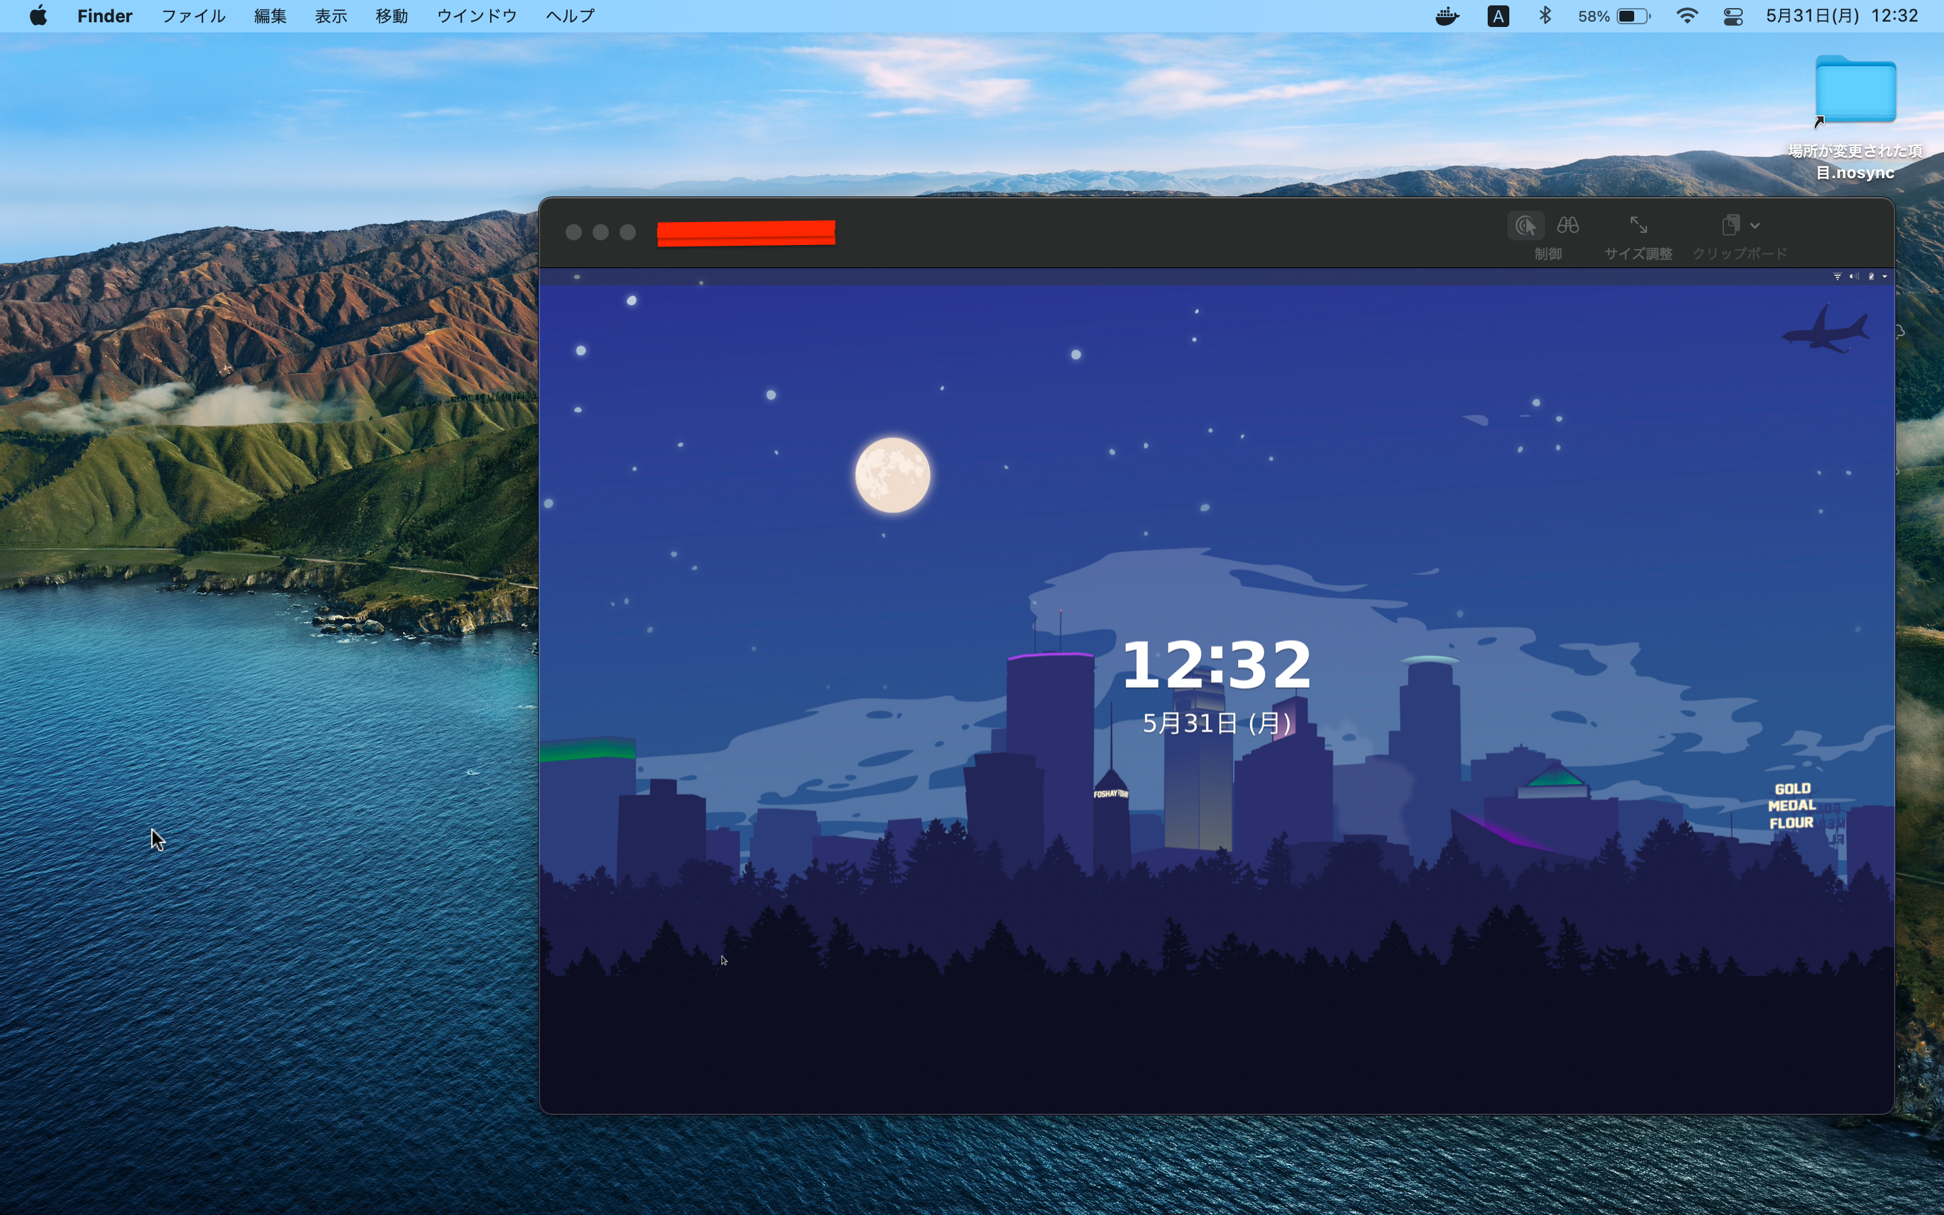The width and height of the screenshot is (1944, 1215).
Task: Open the Wi-Fi menu bar icon
Action: pyautogui.click(x=1687, y=16)
